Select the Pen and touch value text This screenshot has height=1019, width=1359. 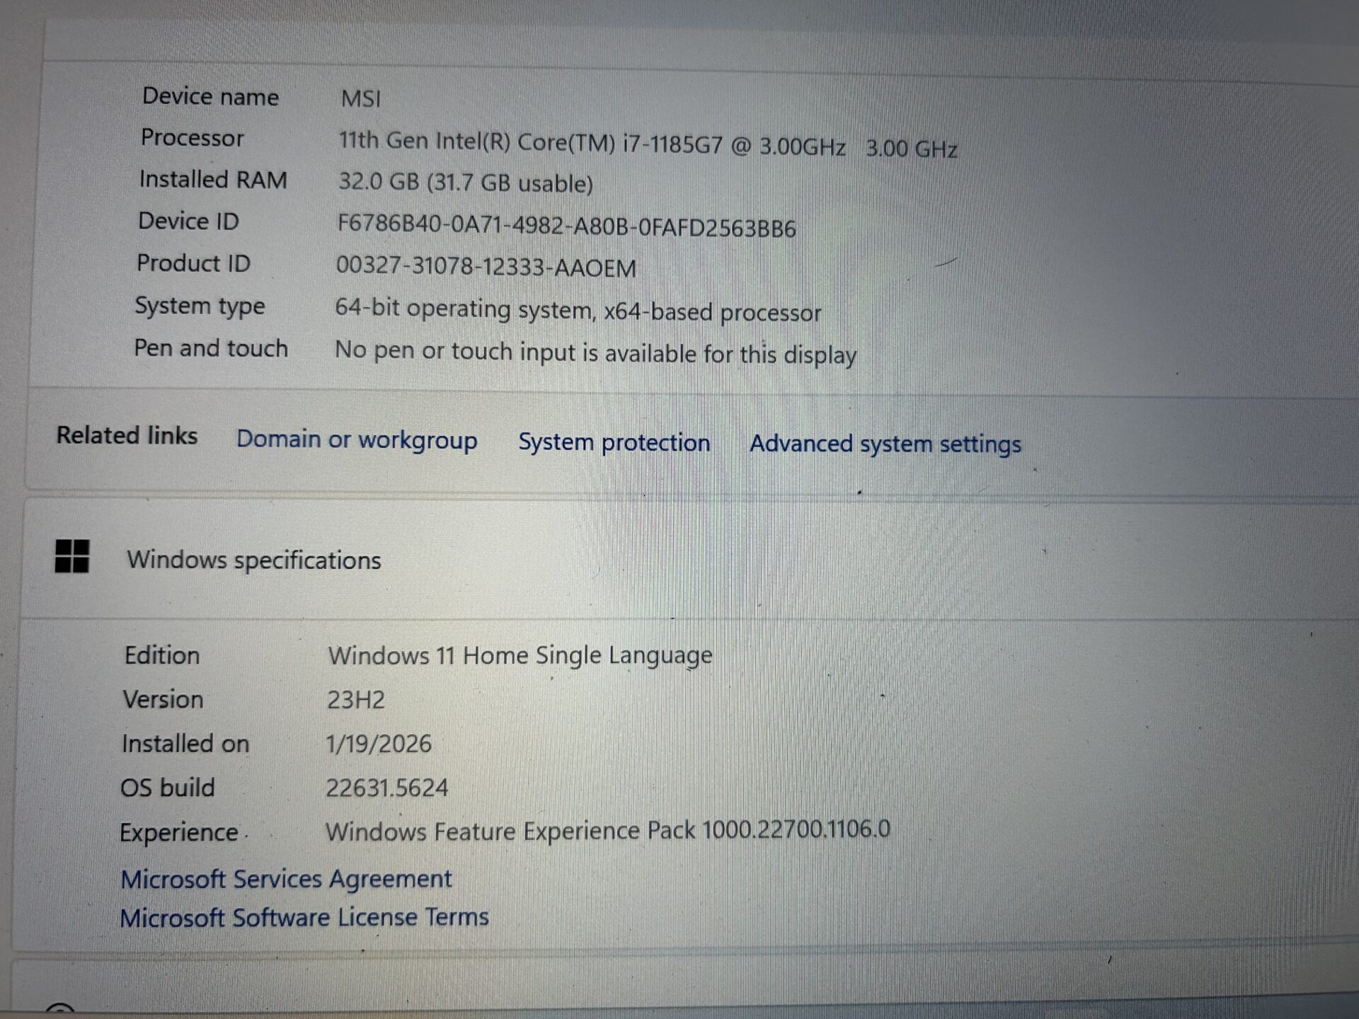click(595, 352)
